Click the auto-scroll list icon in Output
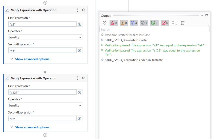 tap(174, 23)
